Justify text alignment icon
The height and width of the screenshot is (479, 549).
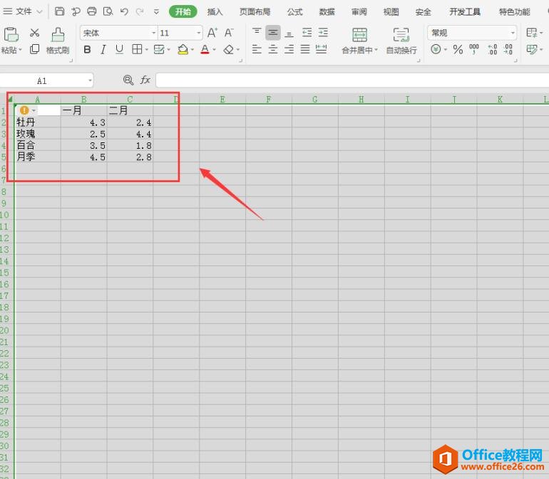pos(305,49)
